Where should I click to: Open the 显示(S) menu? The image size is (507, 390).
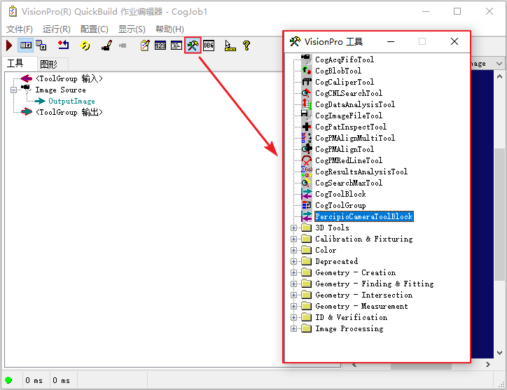coord(132,29)
